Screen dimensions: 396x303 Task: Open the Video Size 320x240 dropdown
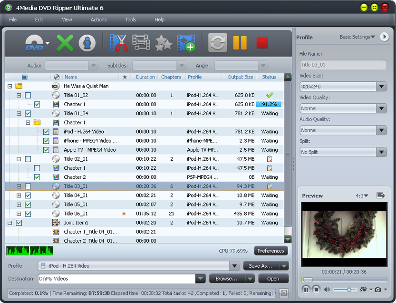(x=343, y=87)
